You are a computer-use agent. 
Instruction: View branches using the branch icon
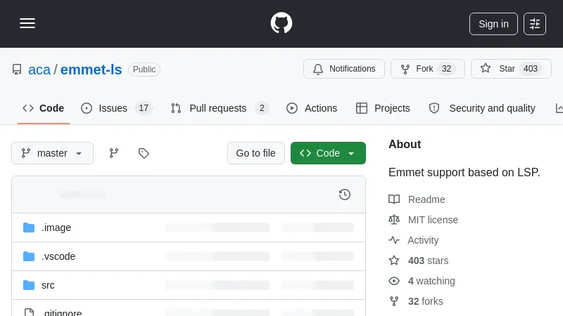coord(113,153)
